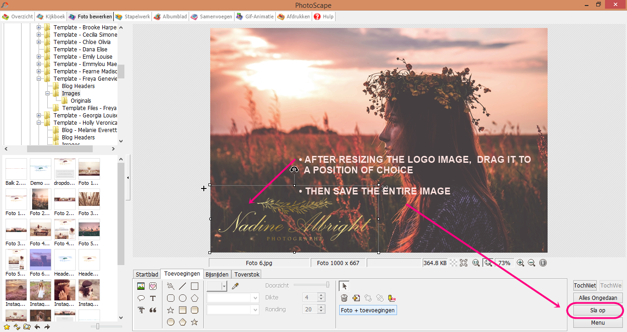This screenshot has height=332, width=627.
Task: Expand the Template - Brooke Harpe folder
Action: pyautogui.click(x=39, y=27)
